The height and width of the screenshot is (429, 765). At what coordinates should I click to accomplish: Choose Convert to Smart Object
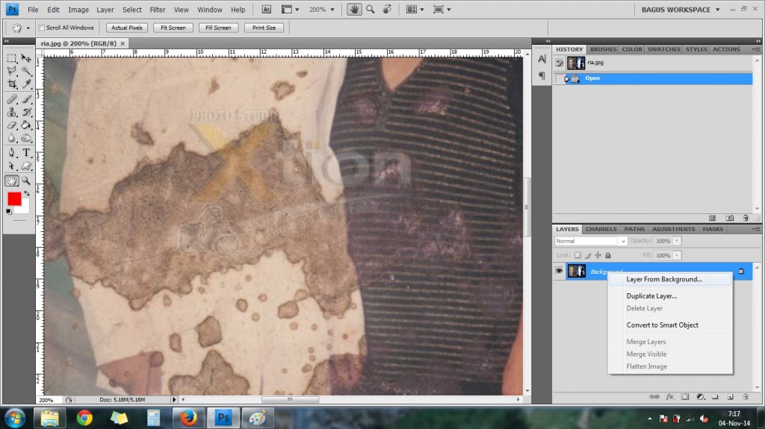(x=670, y=325)
